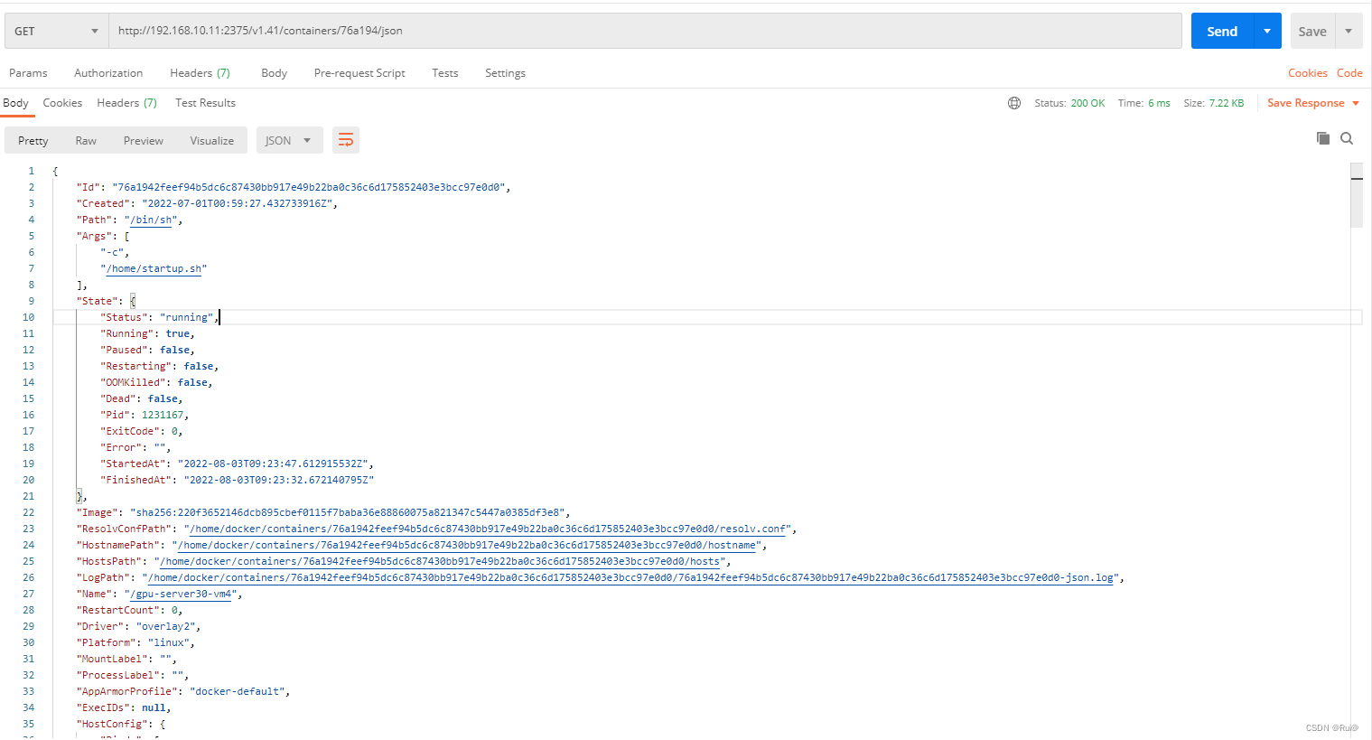This screenshot has height=740, width=1372.
Task: Open the Authorization tab
Action: [108, 73]
